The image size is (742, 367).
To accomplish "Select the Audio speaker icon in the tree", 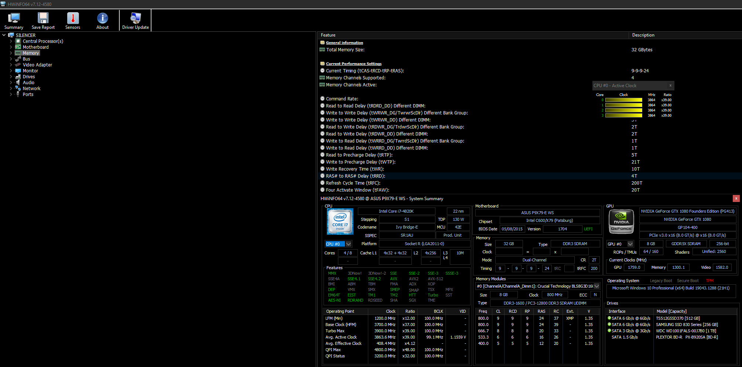I will tap(18, 83).
